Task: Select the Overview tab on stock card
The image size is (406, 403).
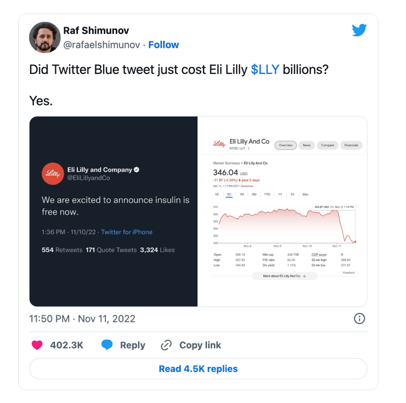Action: pyautogui.click(x=285, y=146)
